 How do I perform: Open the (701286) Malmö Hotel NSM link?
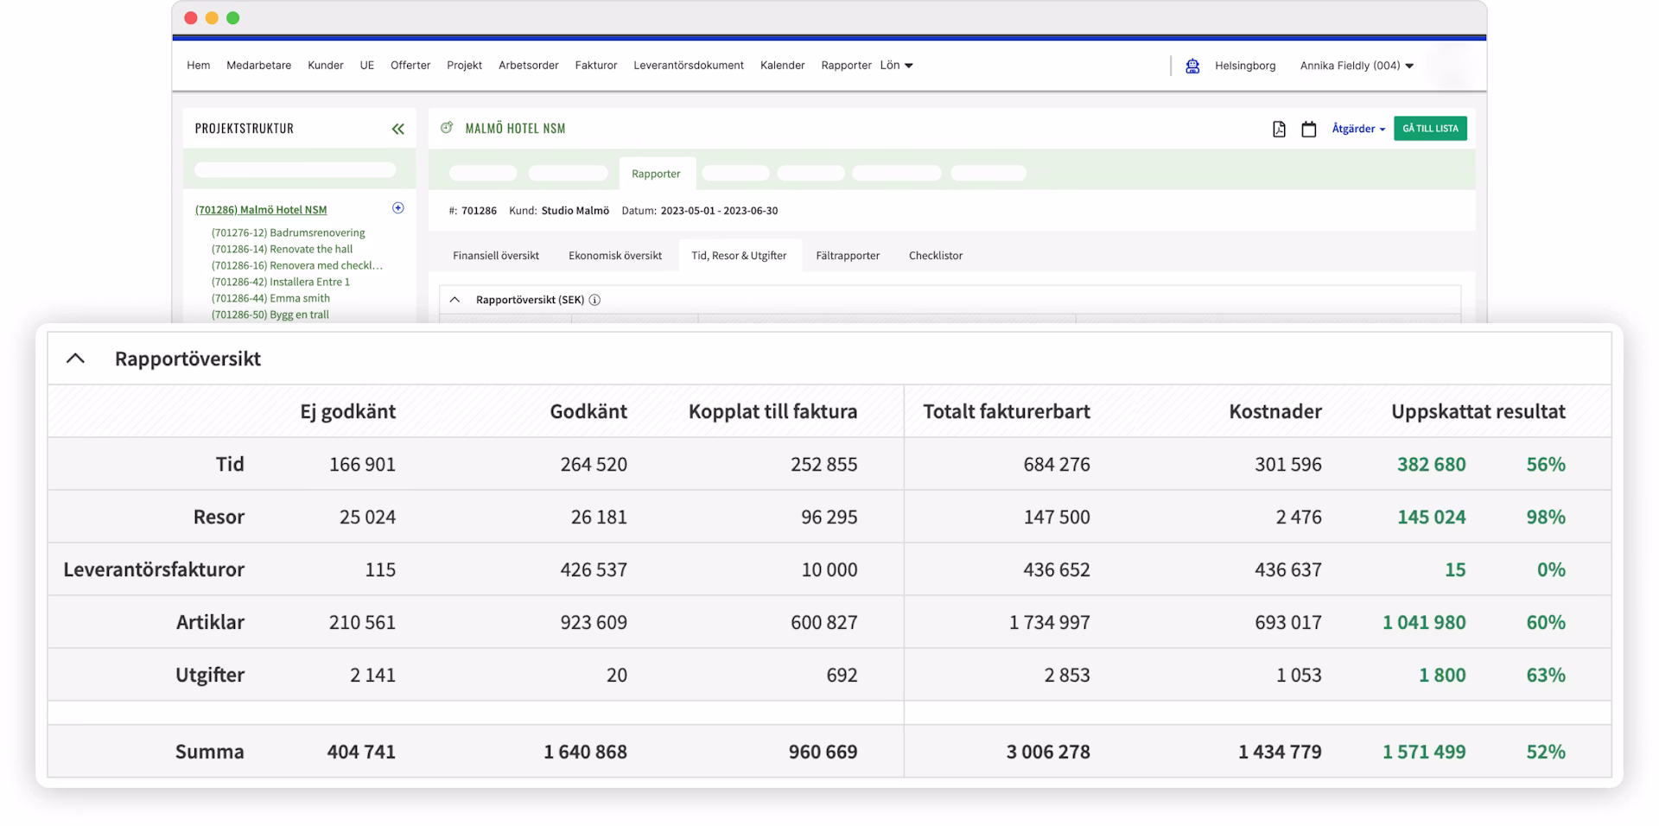[261, 210]
